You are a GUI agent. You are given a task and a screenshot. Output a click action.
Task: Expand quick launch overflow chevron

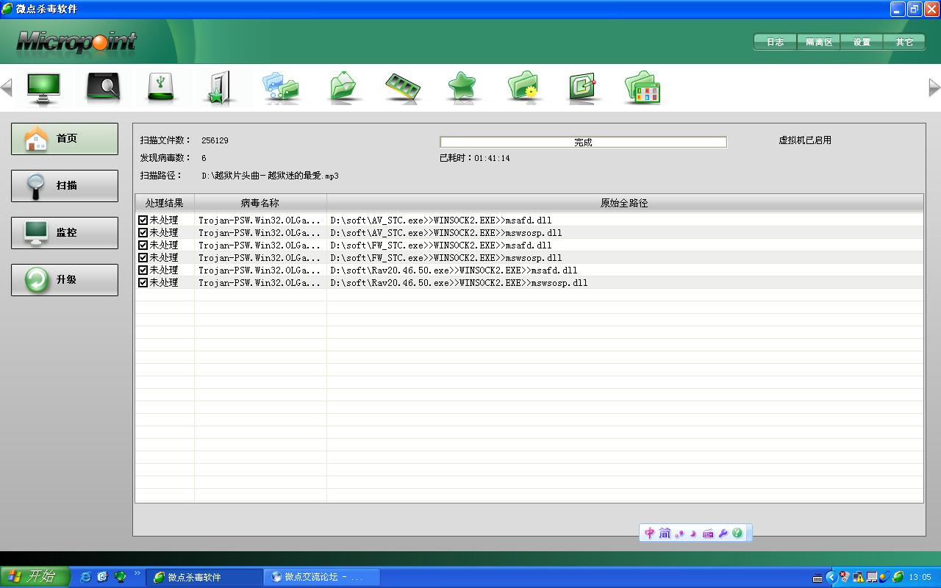point(137,573)
